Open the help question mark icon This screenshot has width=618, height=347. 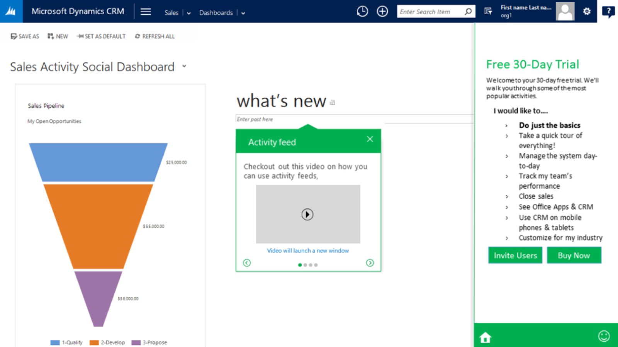(x=608, y=12)
